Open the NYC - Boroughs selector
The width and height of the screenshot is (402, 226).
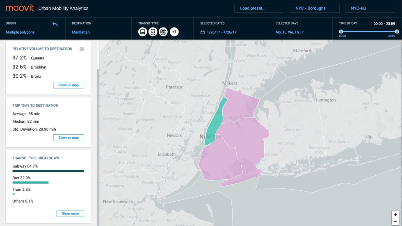pos(315,8)
